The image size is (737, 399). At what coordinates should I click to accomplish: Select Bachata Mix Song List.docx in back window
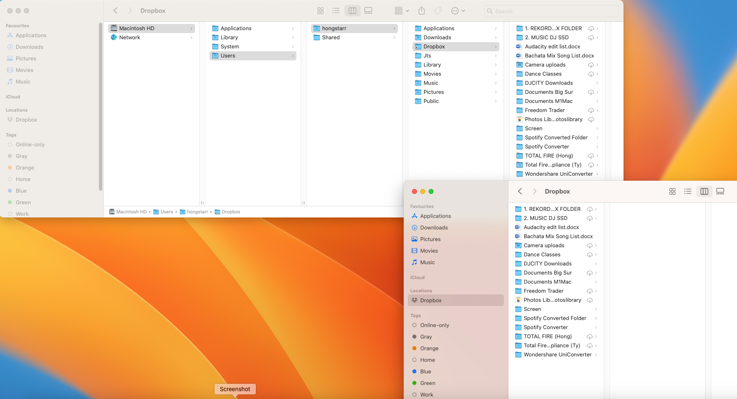557,56
